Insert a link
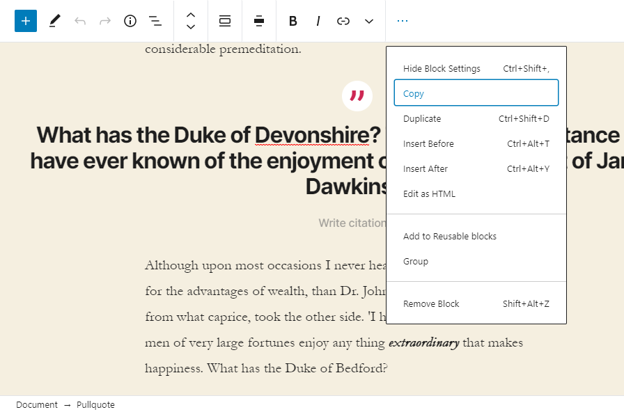 coord(343,21)
